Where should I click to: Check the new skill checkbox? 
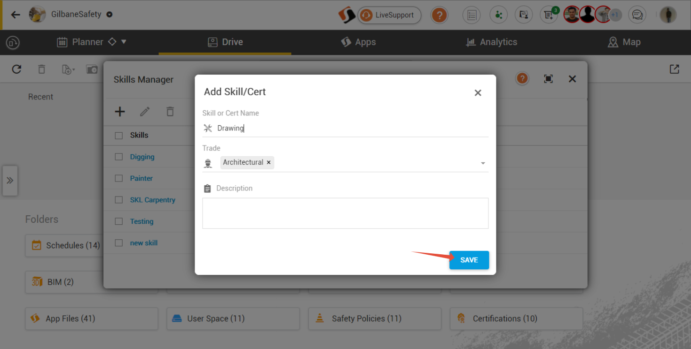click(x=119, y=243)
